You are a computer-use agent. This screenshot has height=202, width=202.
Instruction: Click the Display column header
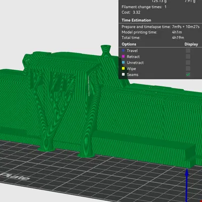pyautogui.click(x=191, y=44)
